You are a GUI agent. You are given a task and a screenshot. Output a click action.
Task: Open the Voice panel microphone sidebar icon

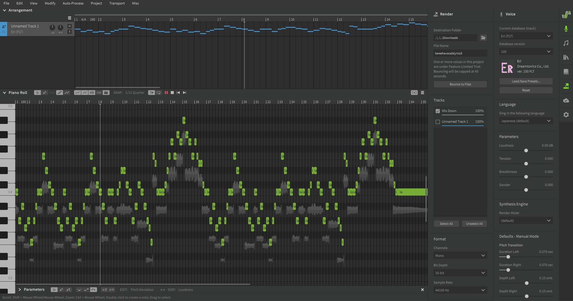pos(566,29)
